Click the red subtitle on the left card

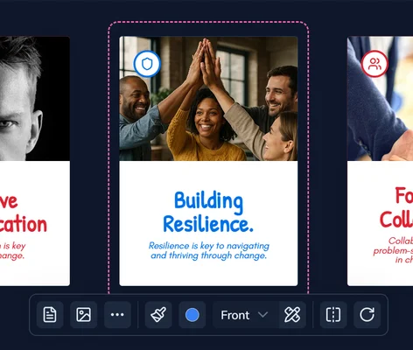point(13,250)
